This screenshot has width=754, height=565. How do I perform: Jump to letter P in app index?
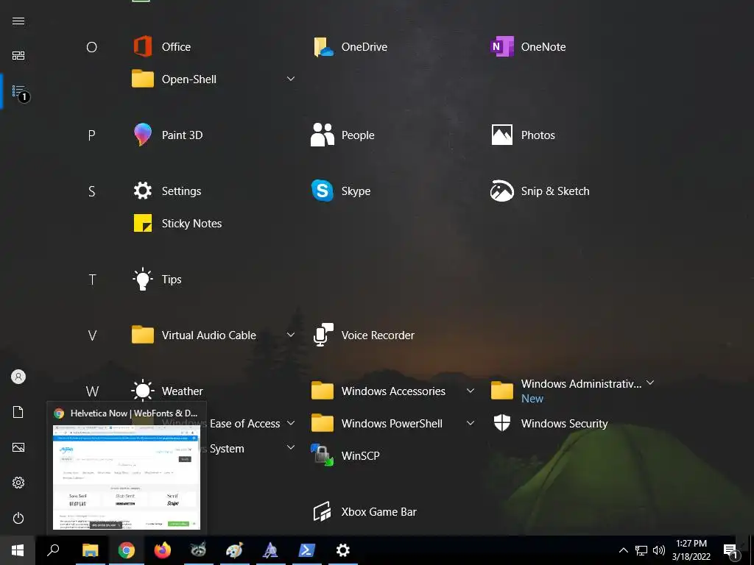tap(91, 135)
